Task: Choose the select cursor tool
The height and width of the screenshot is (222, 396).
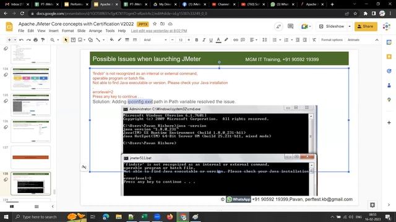Action: [66, 39]
